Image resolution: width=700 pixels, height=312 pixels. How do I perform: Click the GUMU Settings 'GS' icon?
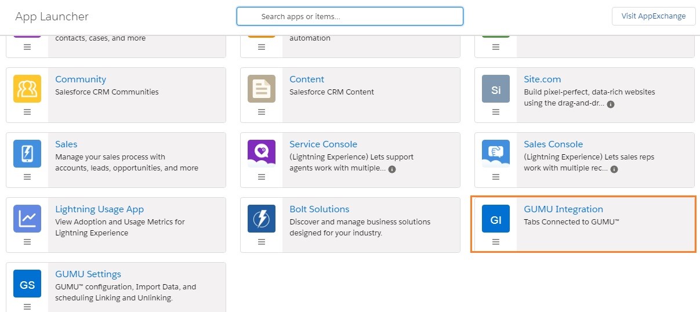(27, 284)
